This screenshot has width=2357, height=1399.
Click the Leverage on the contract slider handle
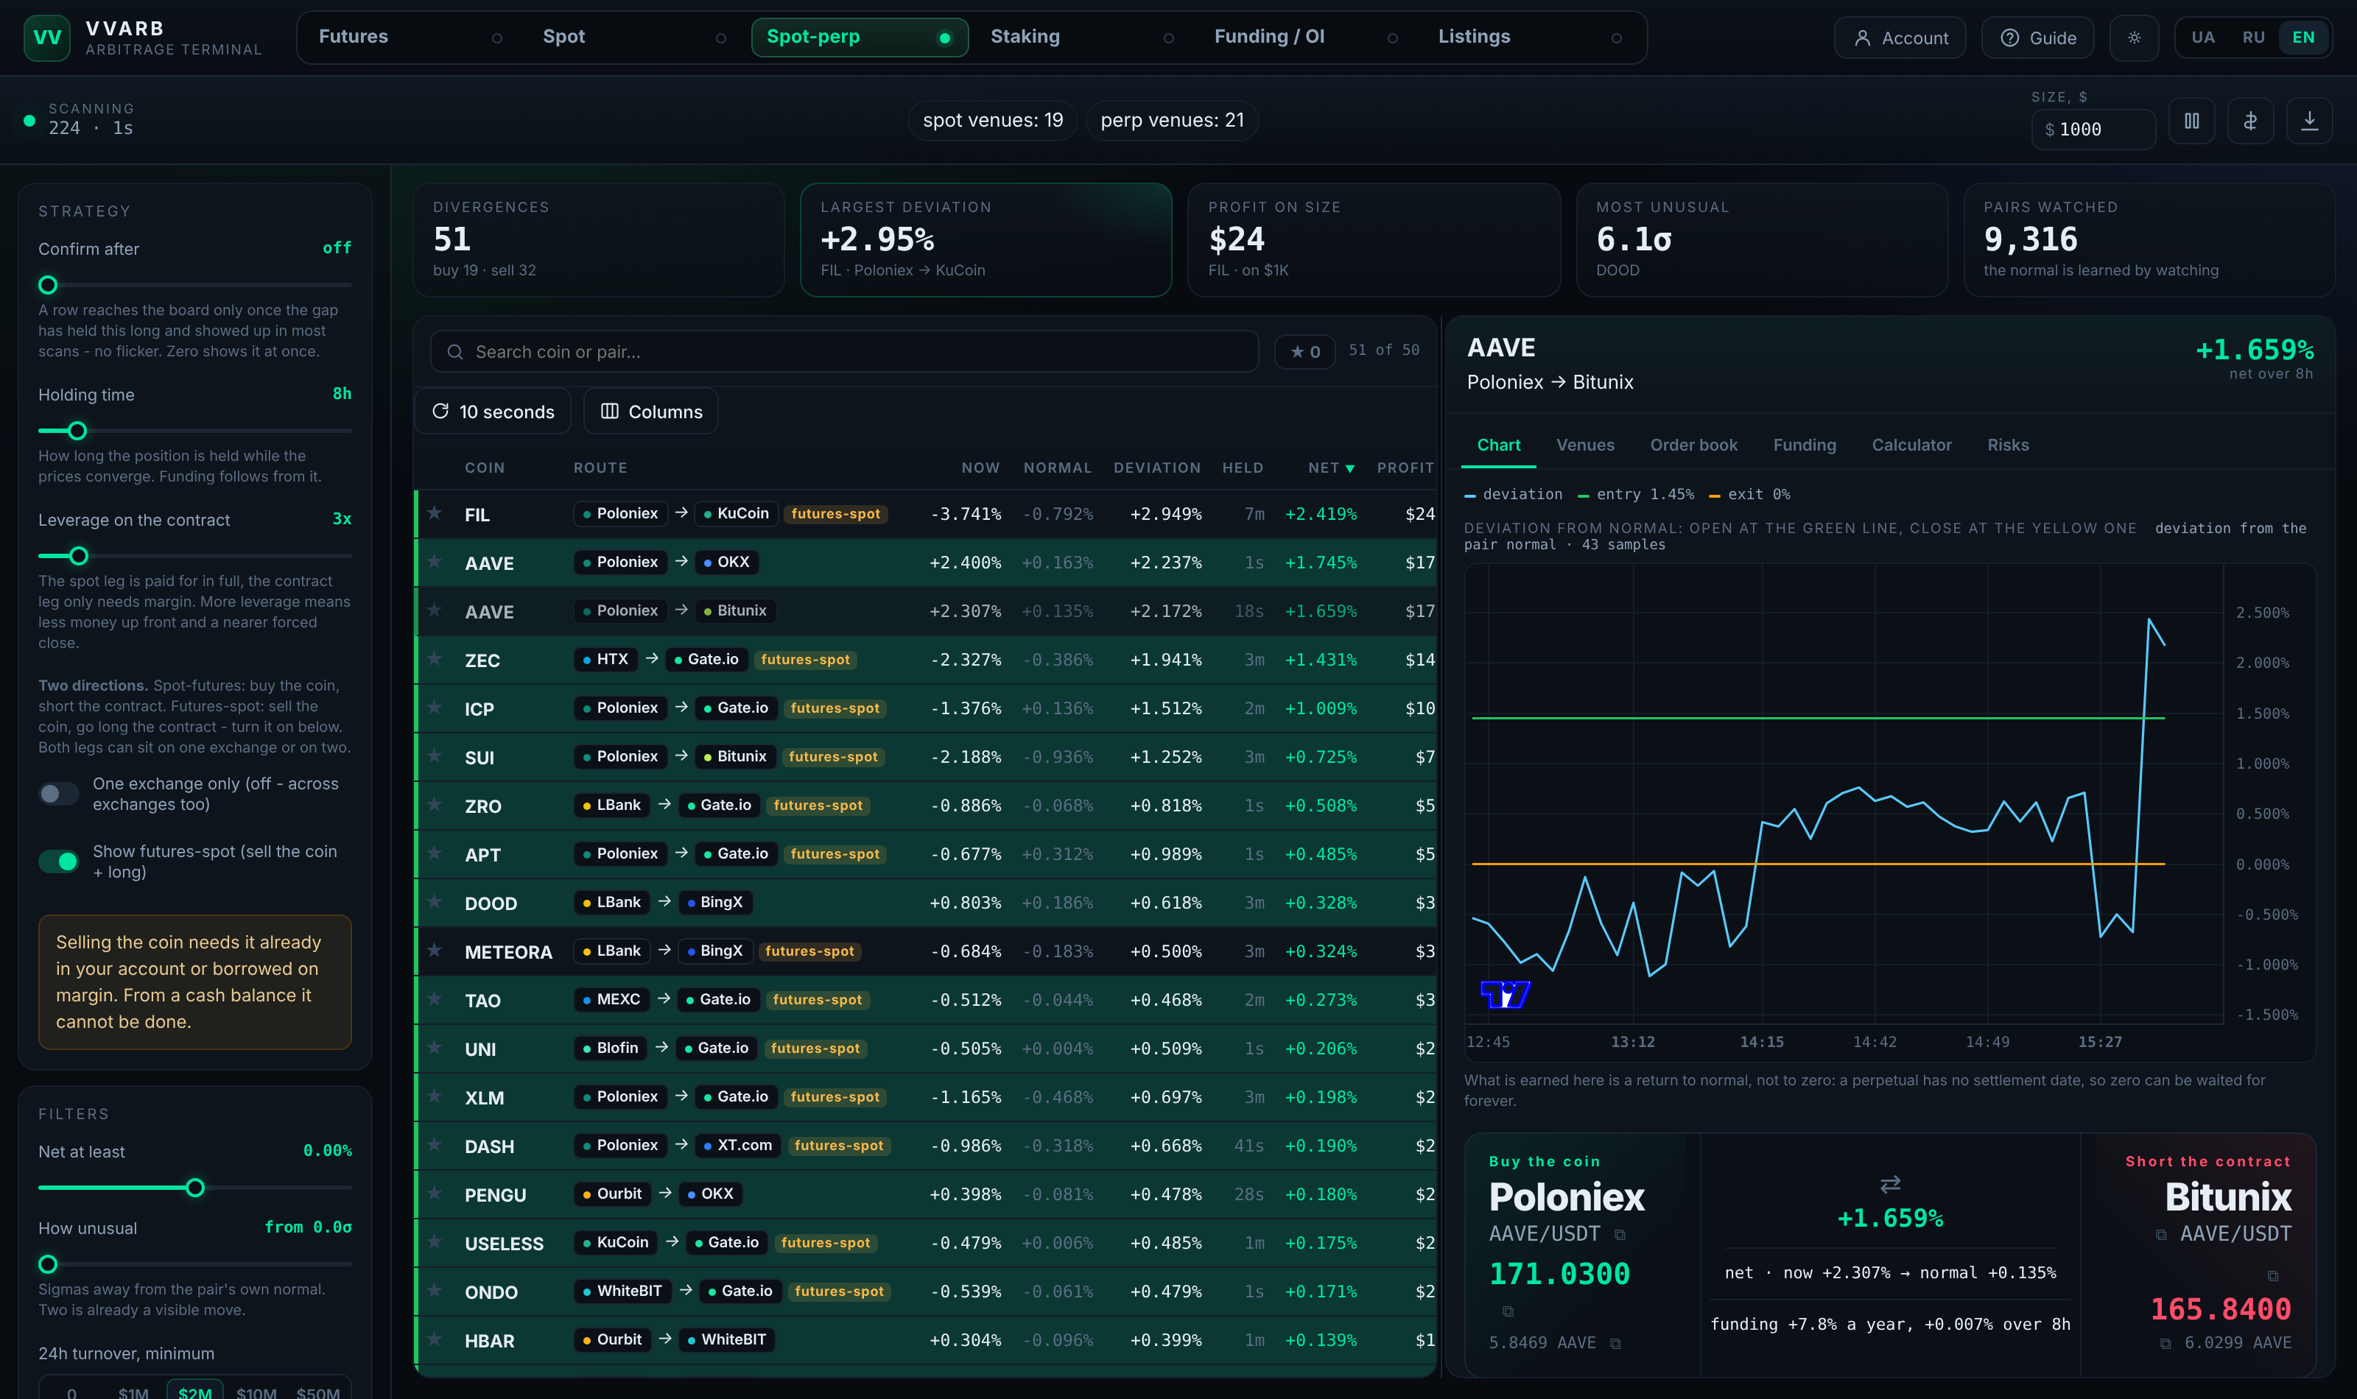click(80, 556)
